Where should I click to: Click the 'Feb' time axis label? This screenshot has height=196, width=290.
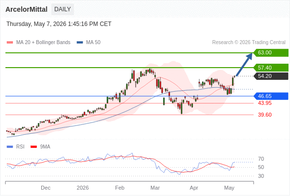point(119,188)
